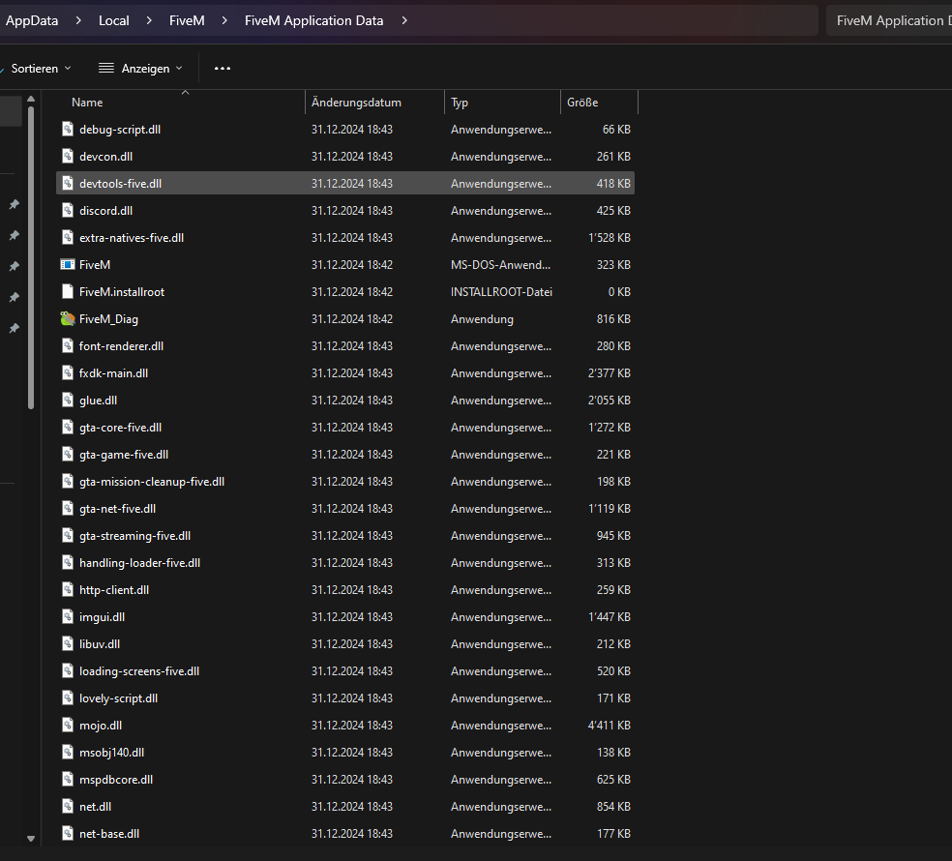Expand the breadcrumb chevron after FiveM Application Data

tap(403, 19)
